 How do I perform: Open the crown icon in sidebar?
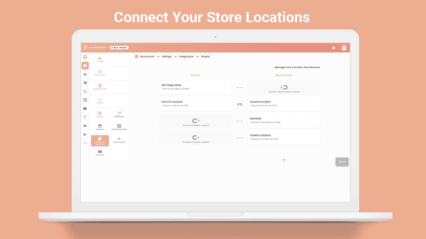click(x=85, y=74)
